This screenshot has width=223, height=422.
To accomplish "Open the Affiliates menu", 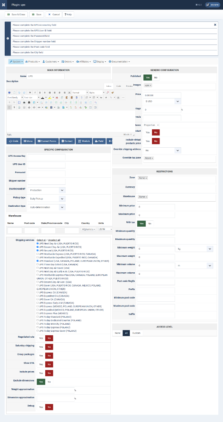I will 83,62.
